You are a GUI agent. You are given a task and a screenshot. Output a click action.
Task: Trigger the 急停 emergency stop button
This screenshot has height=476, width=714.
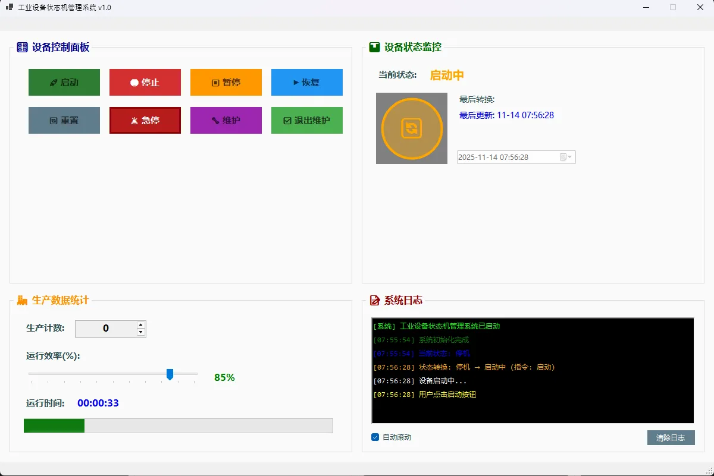coord(145,120)
